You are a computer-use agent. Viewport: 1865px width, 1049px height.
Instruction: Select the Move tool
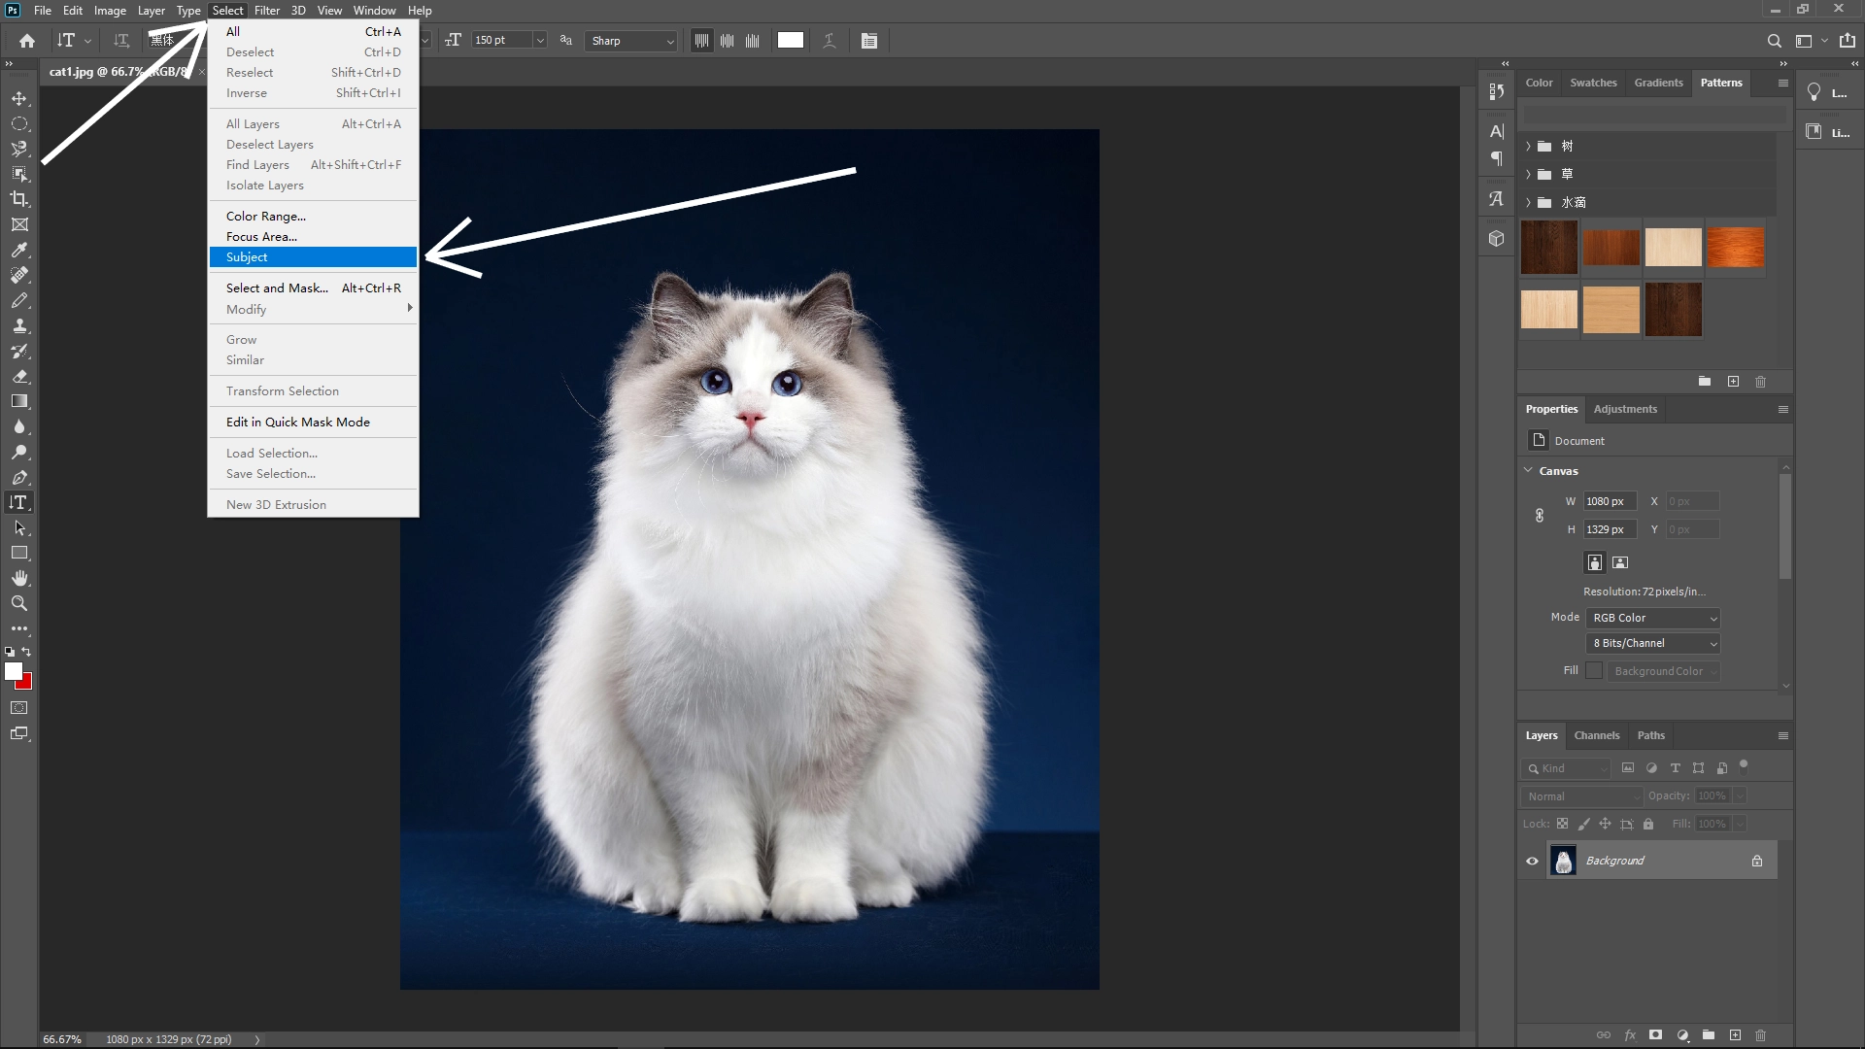pos(19,97)
